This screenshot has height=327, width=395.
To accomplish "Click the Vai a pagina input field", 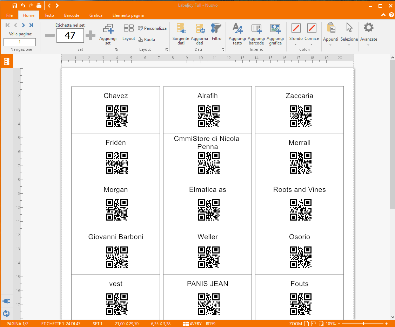I will click(x=20, y=42).
